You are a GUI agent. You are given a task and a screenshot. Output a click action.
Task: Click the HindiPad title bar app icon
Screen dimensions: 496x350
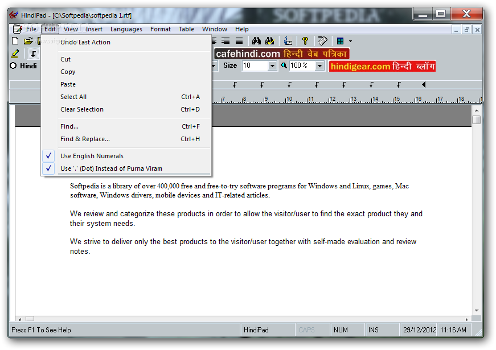tap(14, 15)
